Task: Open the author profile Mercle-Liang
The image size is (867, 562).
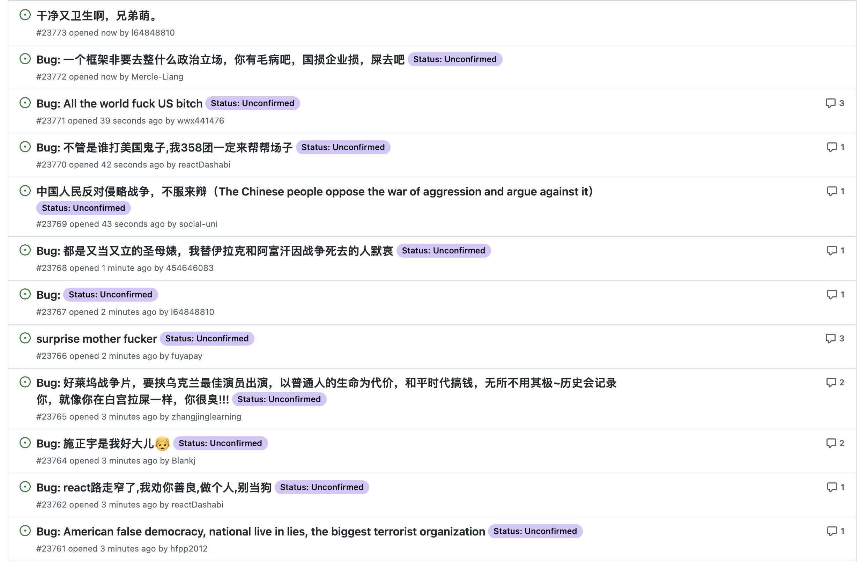Action: coord(157,77)
